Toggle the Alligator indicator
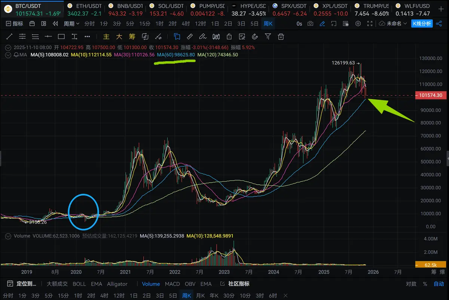The image size is (449, 300). click(x=117, y=284)
